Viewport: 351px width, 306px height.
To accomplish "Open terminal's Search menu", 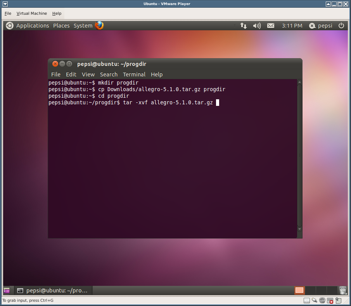I will (x=109, y=74).
